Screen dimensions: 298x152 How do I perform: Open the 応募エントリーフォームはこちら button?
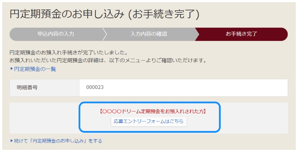[149, 121]
